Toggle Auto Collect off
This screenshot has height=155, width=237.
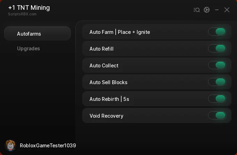click(217, 65)
